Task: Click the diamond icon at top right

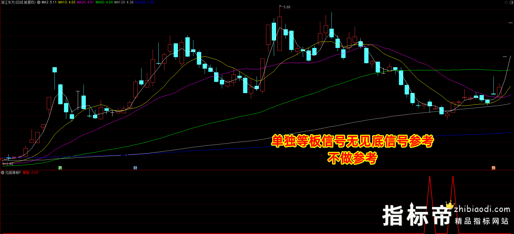Action: coord(506,2)
